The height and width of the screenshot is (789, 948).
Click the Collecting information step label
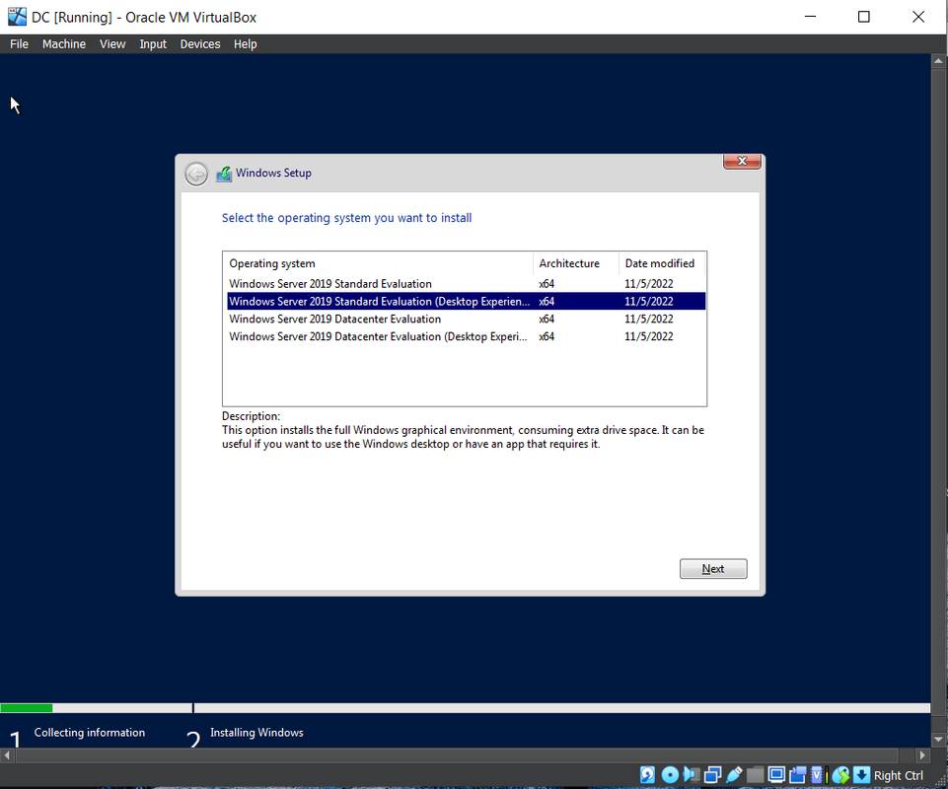90,732
